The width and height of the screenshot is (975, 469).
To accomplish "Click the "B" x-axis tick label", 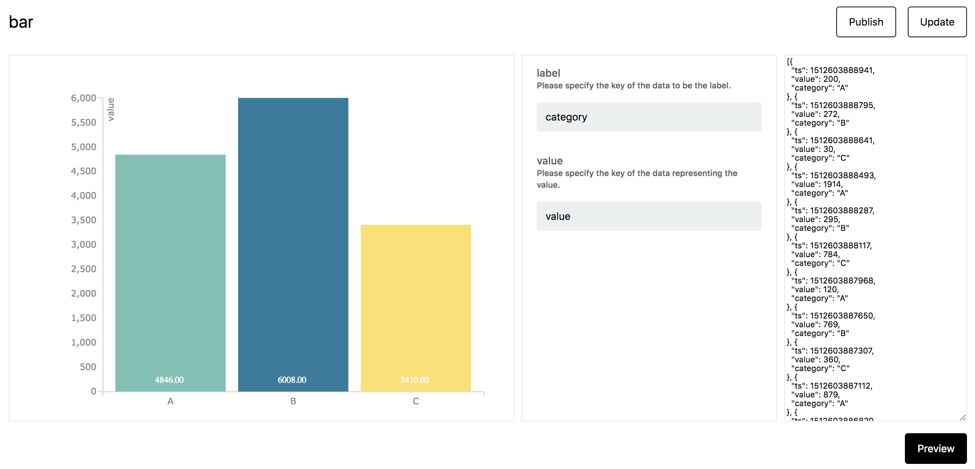I will point(293,401).
